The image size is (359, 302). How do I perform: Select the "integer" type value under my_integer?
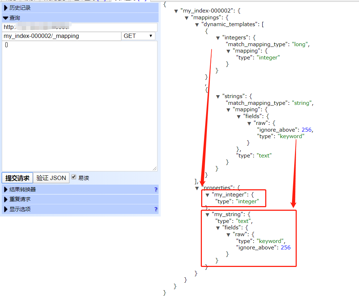[x=247, y=201]
